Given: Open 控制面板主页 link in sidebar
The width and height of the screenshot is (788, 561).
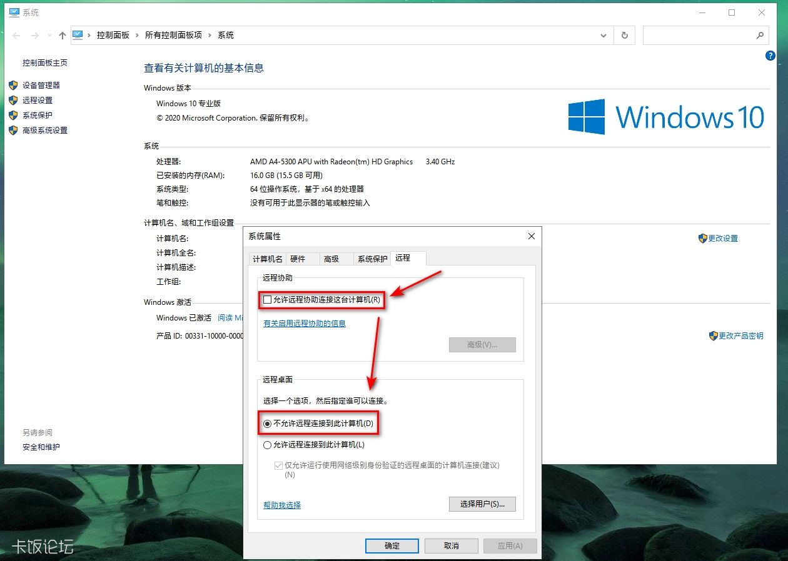Looking at the screenshot, I should (45, 63).
